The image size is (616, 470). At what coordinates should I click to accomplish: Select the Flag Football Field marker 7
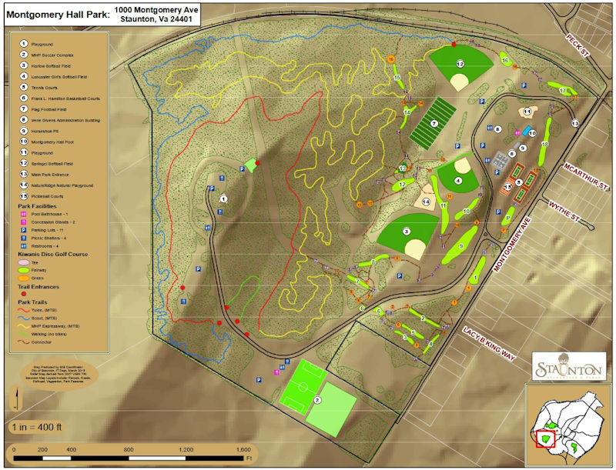pyautogui.click(x=434, y=123)
